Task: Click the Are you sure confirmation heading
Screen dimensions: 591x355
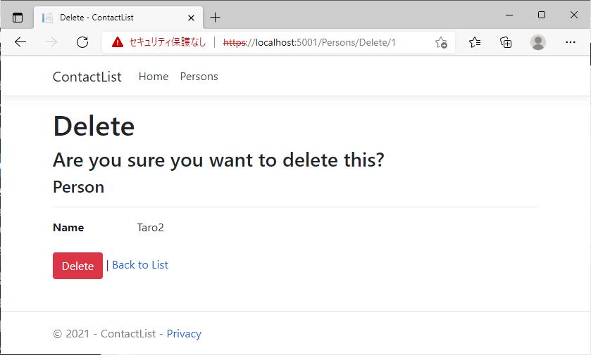Action: point(218,160)
